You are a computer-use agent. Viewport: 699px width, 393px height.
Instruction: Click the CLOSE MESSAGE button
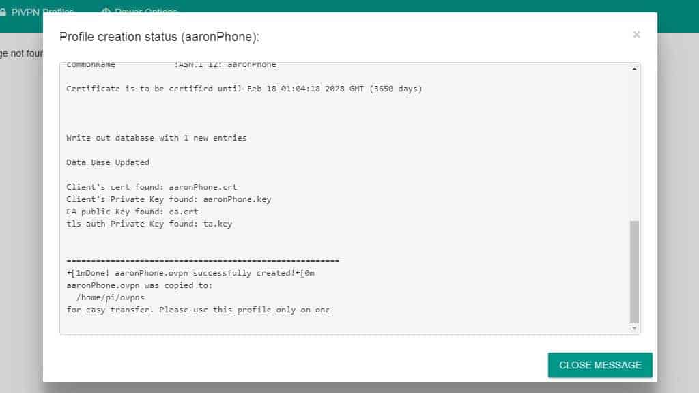[x=600, y=365]
